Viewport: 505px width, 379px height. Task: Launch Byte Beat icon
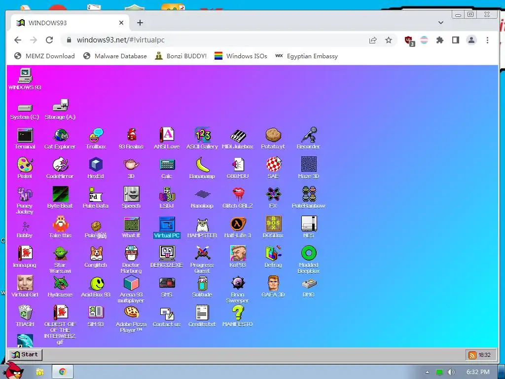pyautogui.click(x=60, y=197)
